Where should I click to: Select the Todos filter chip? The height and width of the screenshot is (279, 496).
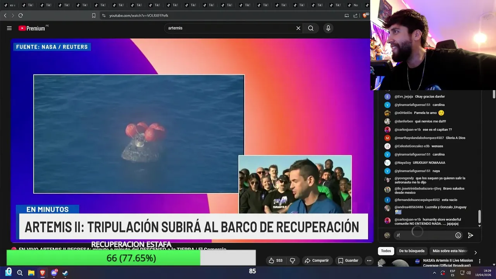point(386,251)
